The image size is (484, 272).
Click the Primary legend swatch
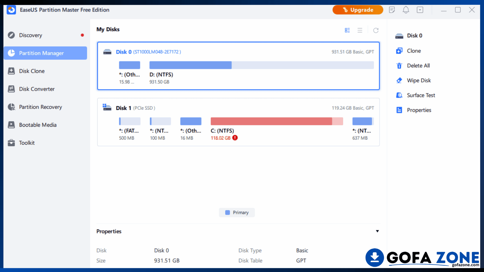click(227, 213)
